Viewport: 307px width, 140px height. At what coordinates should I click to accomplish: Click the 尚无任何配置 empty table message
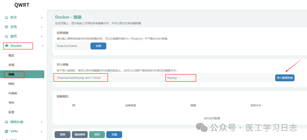coord(212,118)
